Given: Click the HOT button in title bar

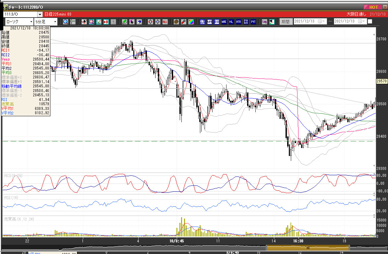Looking at the screenshot, I should [x=372, y=7].
